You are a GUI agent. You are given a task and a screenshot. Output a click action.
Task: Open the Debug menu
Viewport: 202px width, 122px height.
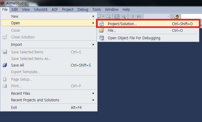[83, 10]
